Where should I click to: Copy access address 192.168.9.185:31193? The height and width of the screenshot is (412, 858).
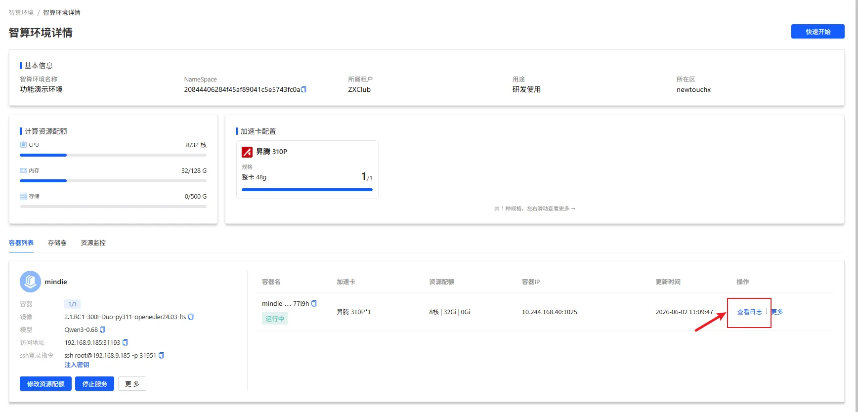(x=125, y=342)
